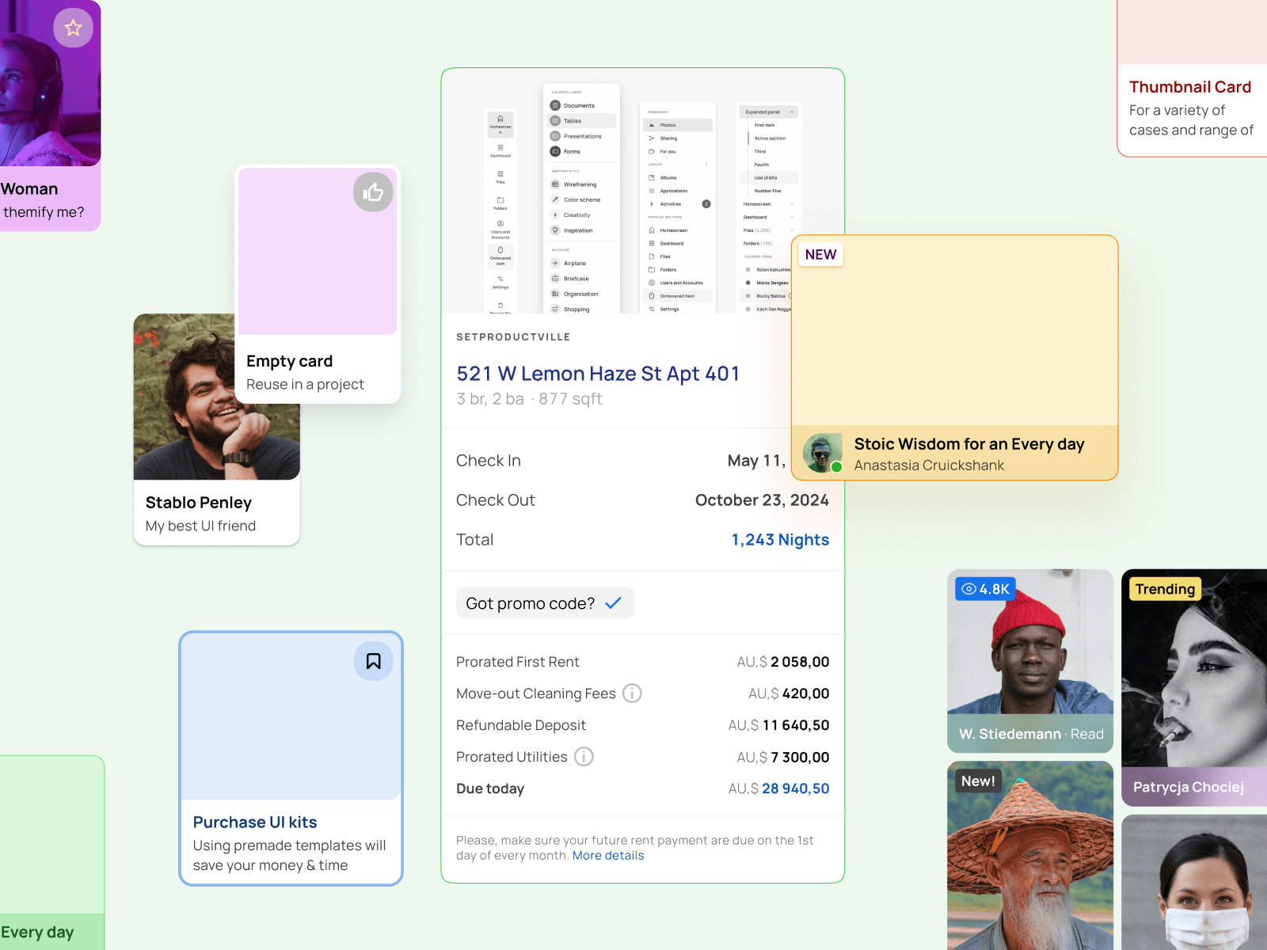
Task: Click the More details link
Action: point(607,855)
